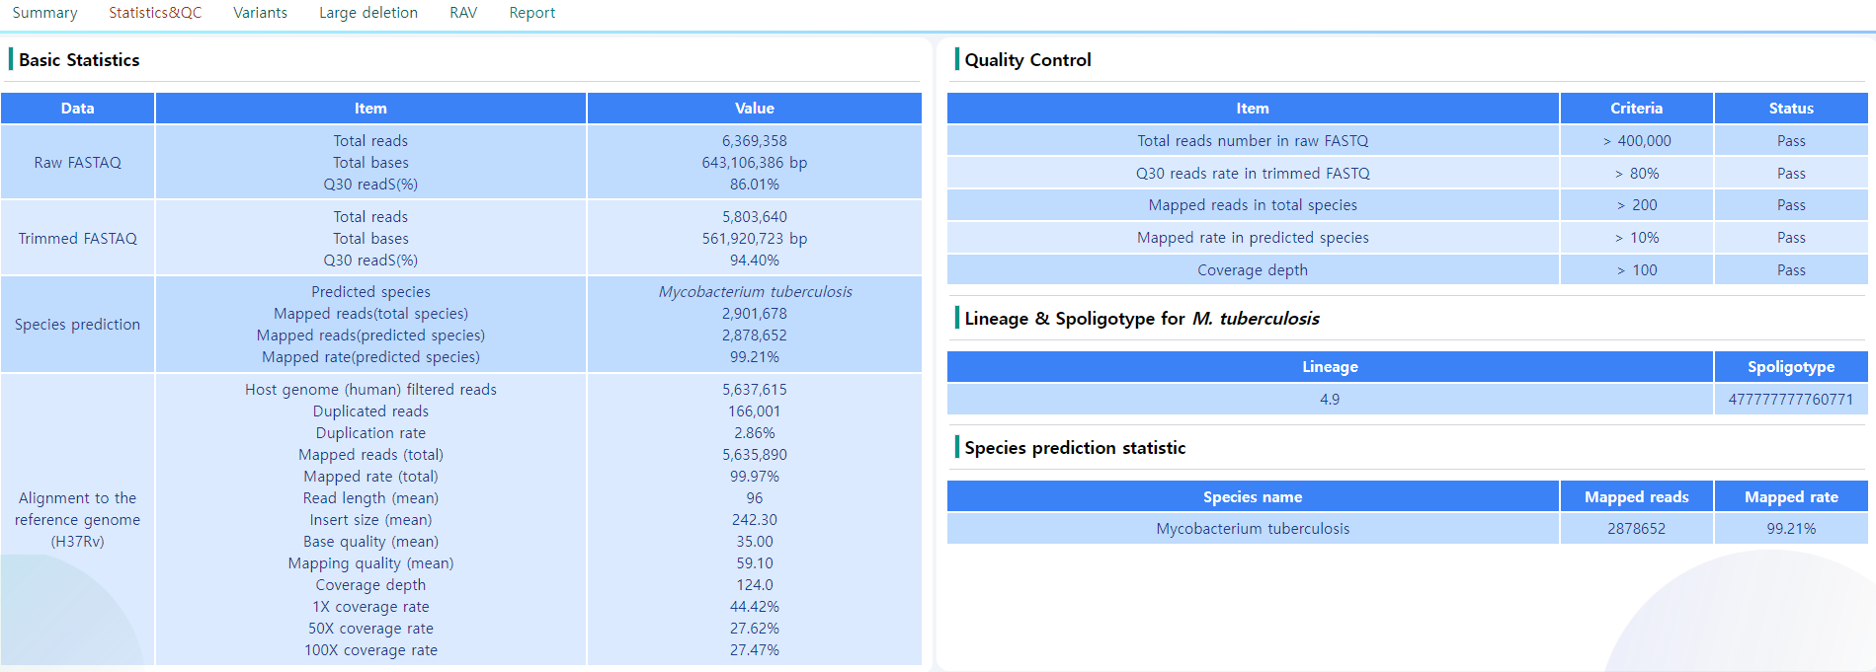Select the 1X coverage rate value 44.42%
This screenshot has height=672, width=1876.
click(x=755, y=607)
